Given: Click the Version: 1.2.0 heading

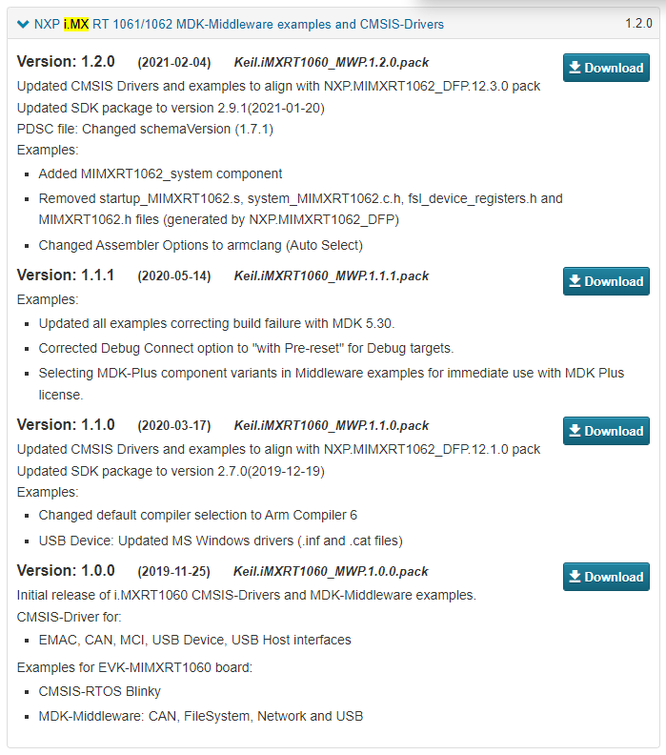Looking at the screenshot, I should (66, 62).
